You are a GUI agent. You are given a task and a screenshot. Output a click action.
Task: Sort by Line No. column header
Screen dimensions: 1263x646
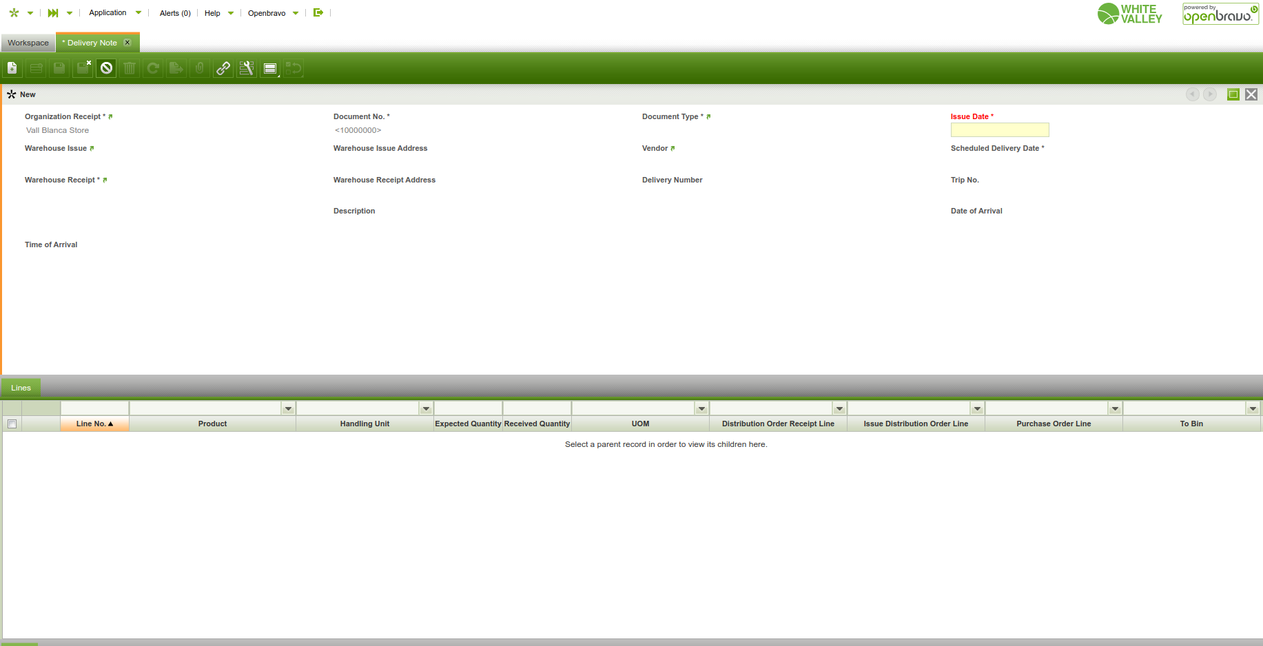tap(94, 424)
